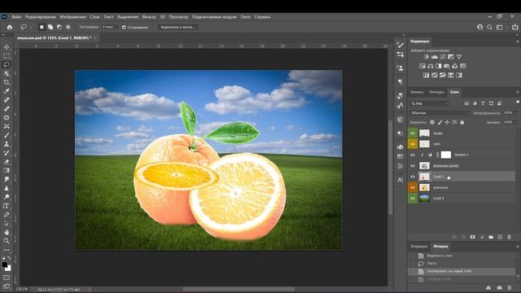Hide the topmost green-tagged layer

point(413,133)
